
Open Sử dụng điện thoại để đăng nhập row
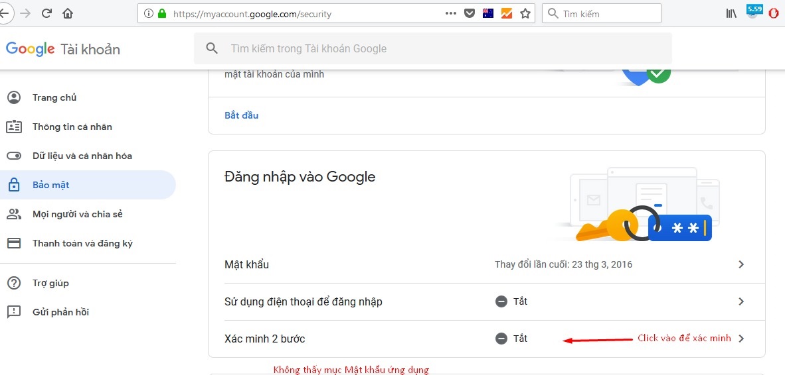point(487,301)
